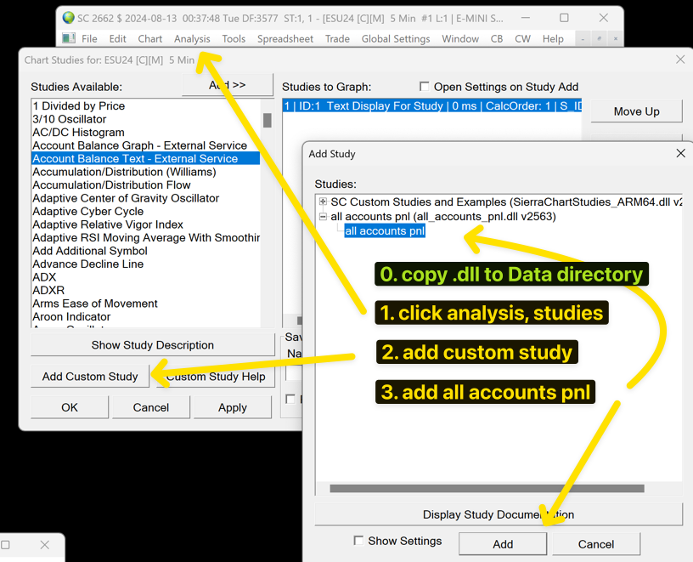Select SC Custom Studies and Examples entry
The image size is (693, 562).
tap(506, 202)
